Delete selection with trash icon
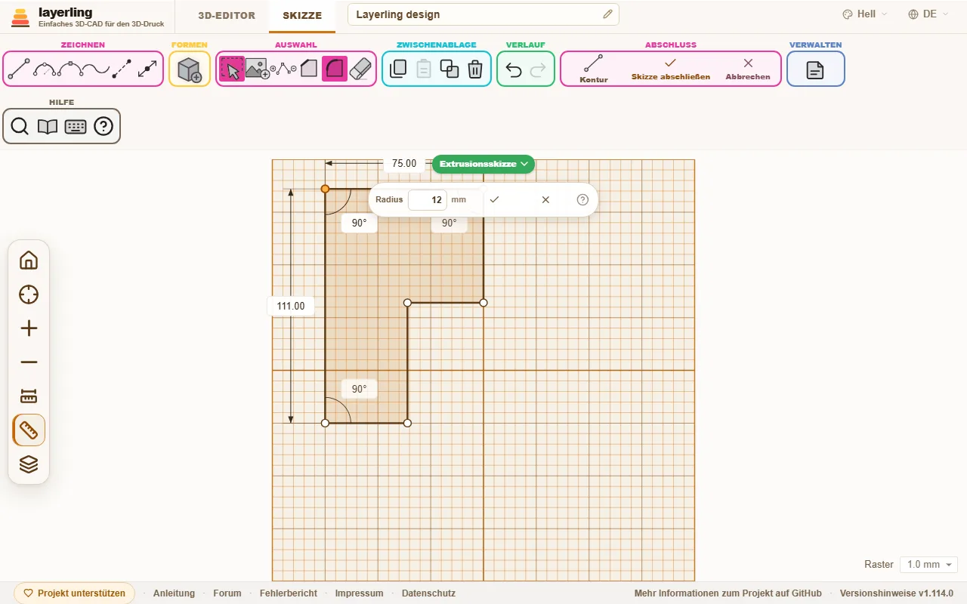Image resolution: width=967 pixels, height=604 pixels. [x=475, y=69]
